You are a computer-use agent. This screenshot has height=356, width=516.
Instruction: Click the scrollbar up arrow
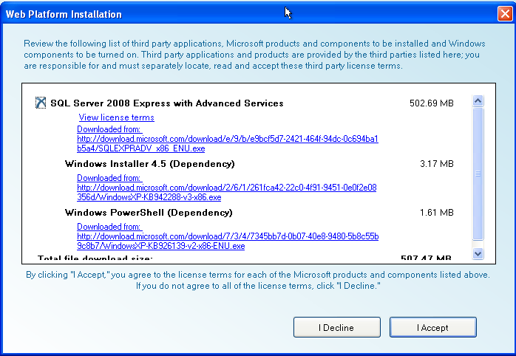[x=478, y=100]
